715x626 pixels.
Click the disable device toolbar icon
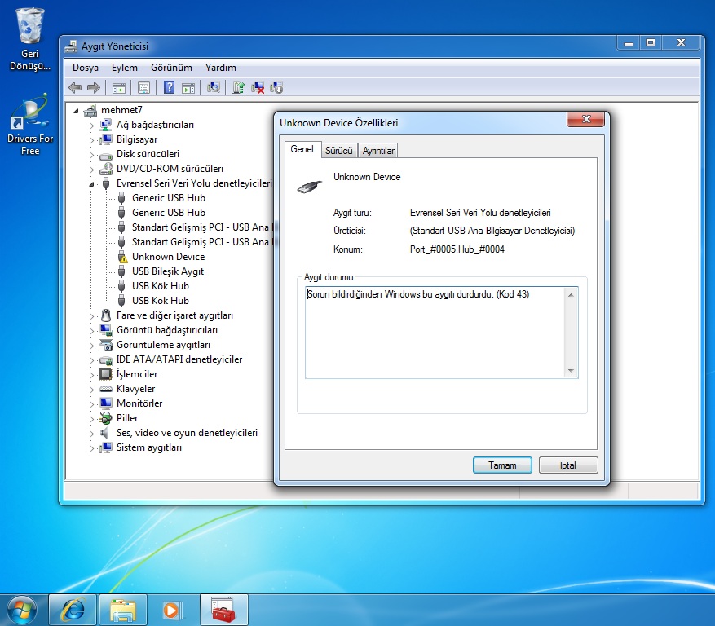coord(276,87)
